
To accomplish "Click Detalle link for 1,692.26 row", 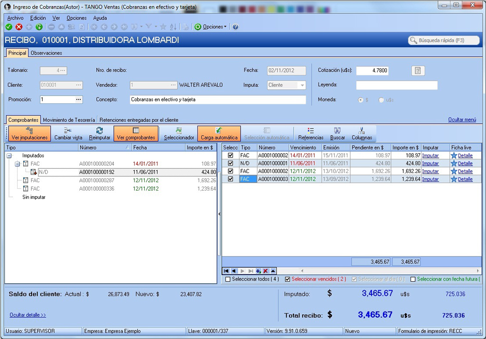I will pyautogui.click(x=465, y=171).
